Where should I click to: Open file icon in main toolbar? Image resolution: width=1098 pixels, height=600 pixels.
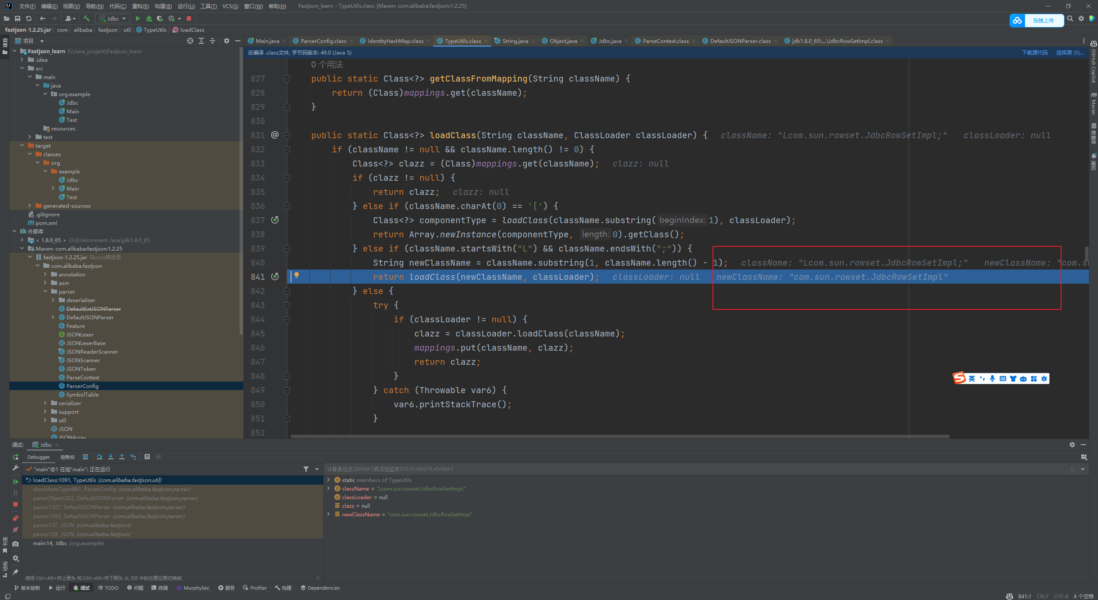click(6, 18)
